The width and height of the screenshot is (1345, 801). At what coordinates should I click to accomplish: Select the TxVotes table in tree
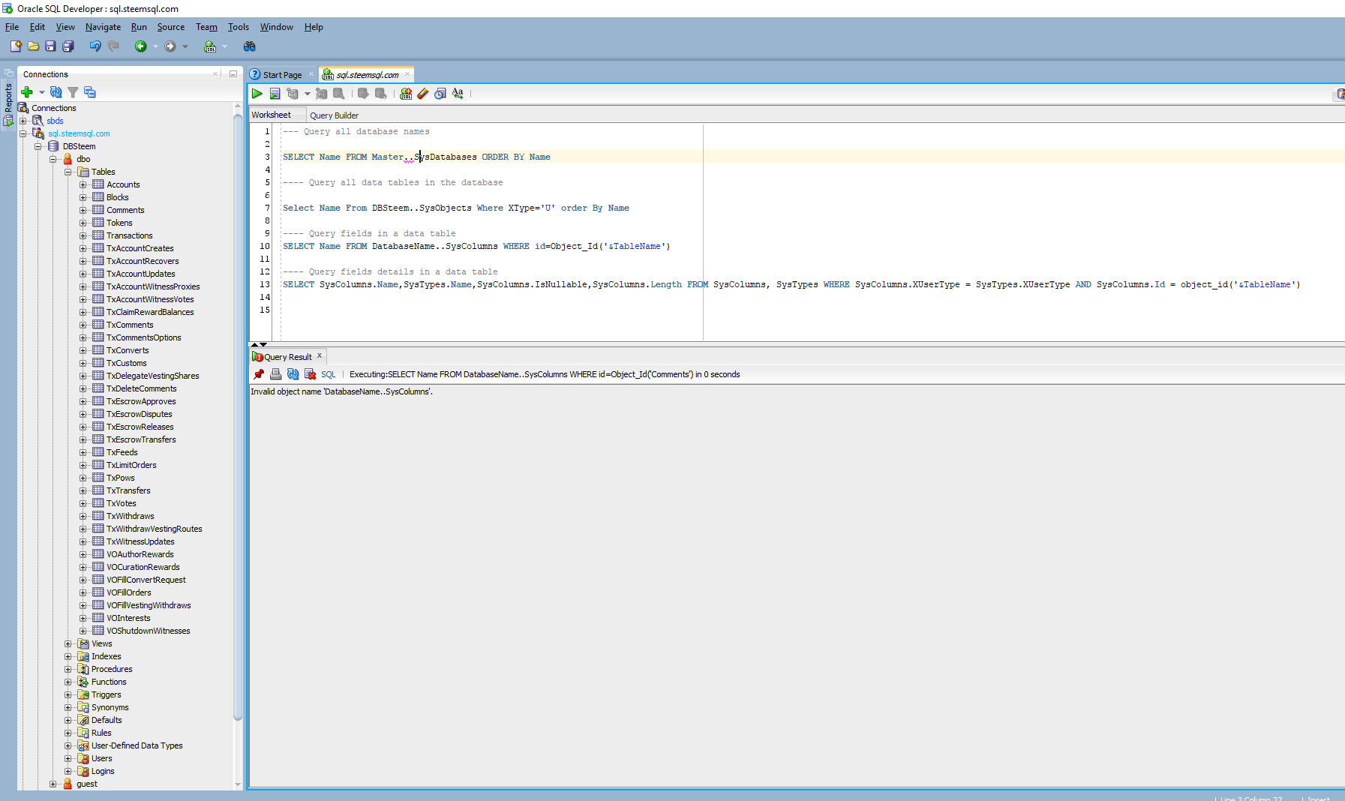pyautogui.click(x=122, y=503)
